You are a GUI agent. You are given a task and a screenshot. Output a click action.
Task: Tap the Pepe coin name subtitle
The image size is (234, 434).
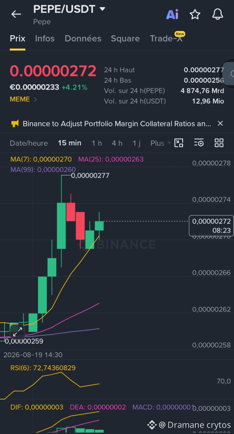[42, 22]
